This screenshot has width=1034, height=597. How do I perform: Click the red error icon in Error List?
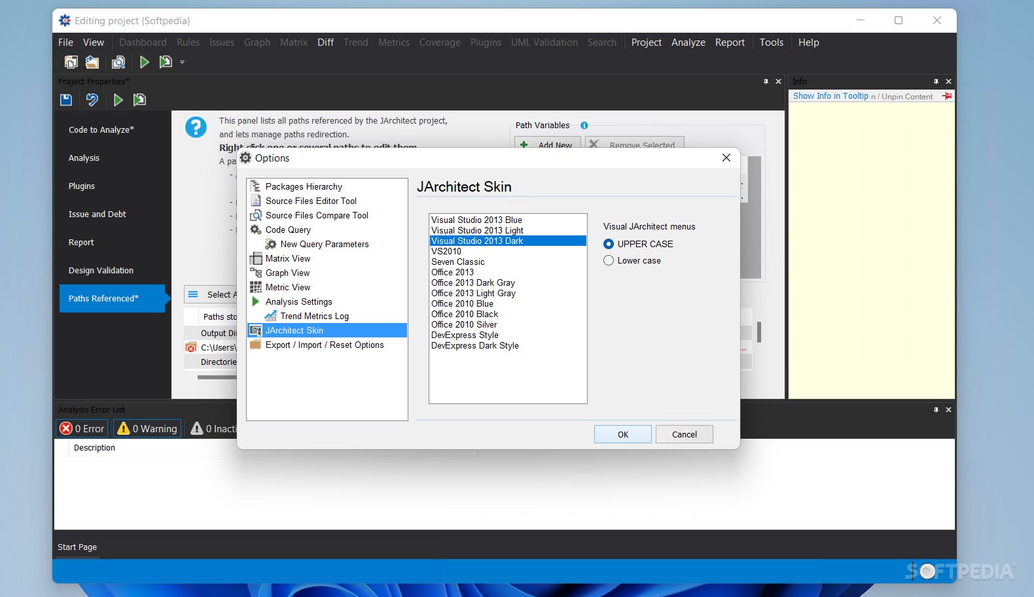pyautogui.click(x=66, y=428)
